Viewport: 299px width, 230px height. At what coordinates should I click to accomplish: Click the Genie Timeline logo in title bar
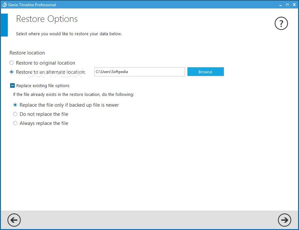[4, 5]
